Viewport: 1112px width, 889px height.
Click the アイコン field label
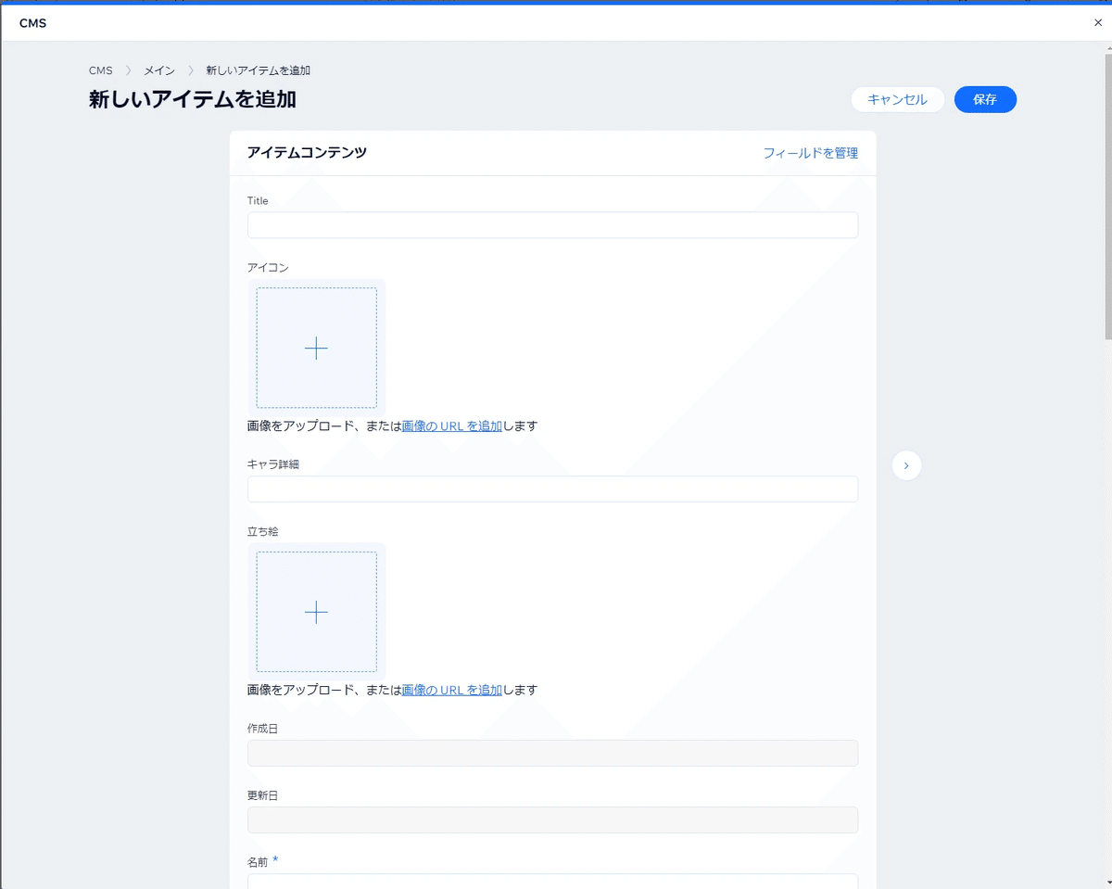point(268,268)
